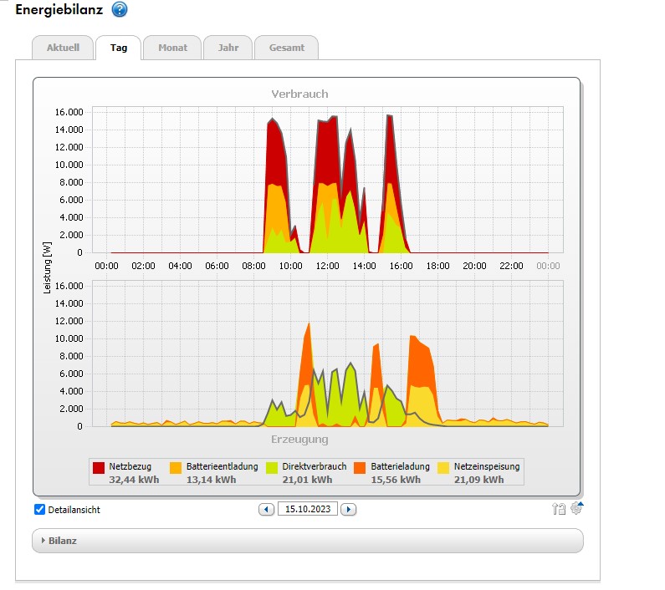Click the date field showing 15.10.2023
This screenshot has height=590, width=665.
coord(308,509)
